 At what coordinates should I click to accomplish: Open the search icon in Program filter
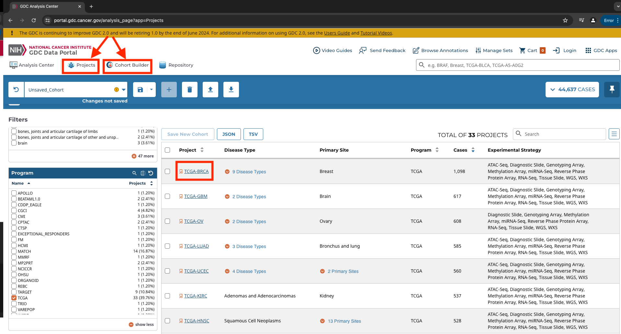click(134, 173)
